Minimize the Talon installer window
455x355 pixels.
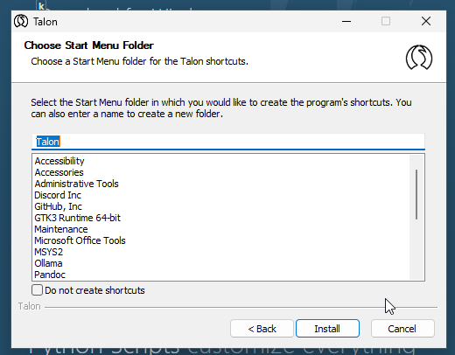(346, 21)
